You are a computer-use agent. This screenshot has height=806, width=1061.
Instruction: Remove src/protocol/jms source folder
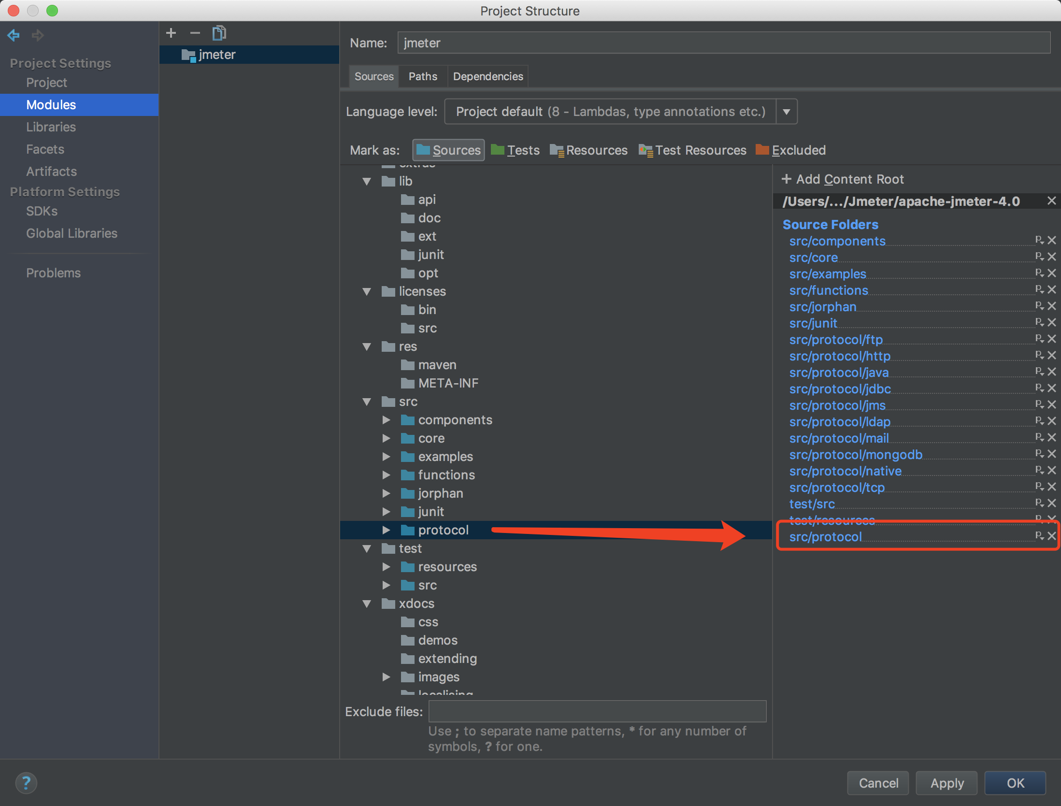[1052, 404]
